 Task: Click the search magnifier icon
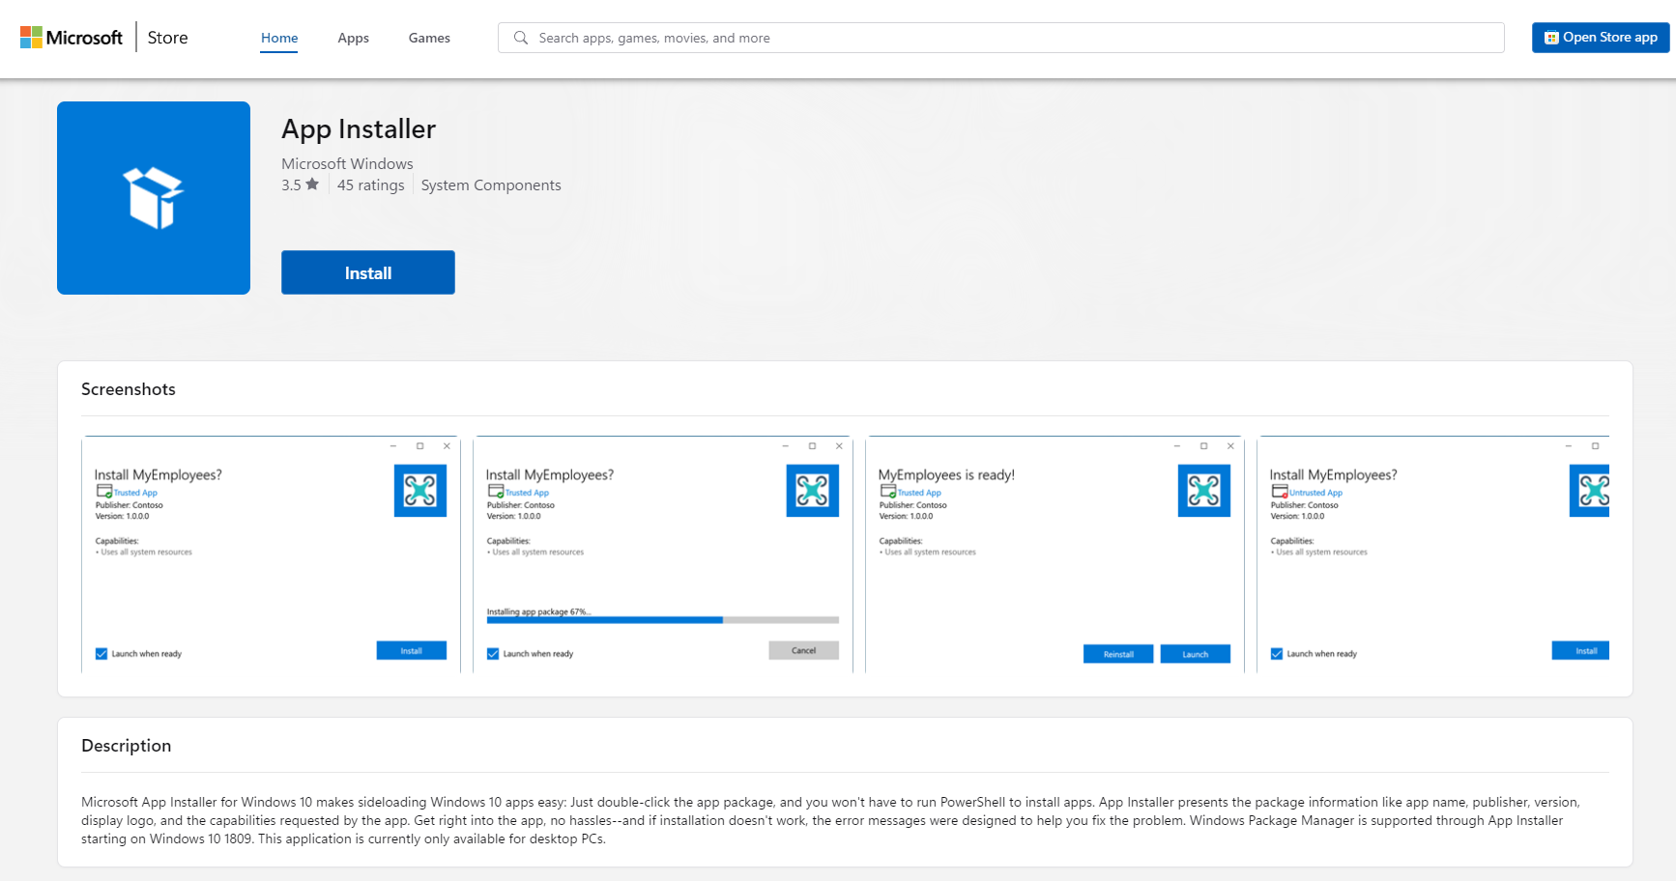pos(521,38)
